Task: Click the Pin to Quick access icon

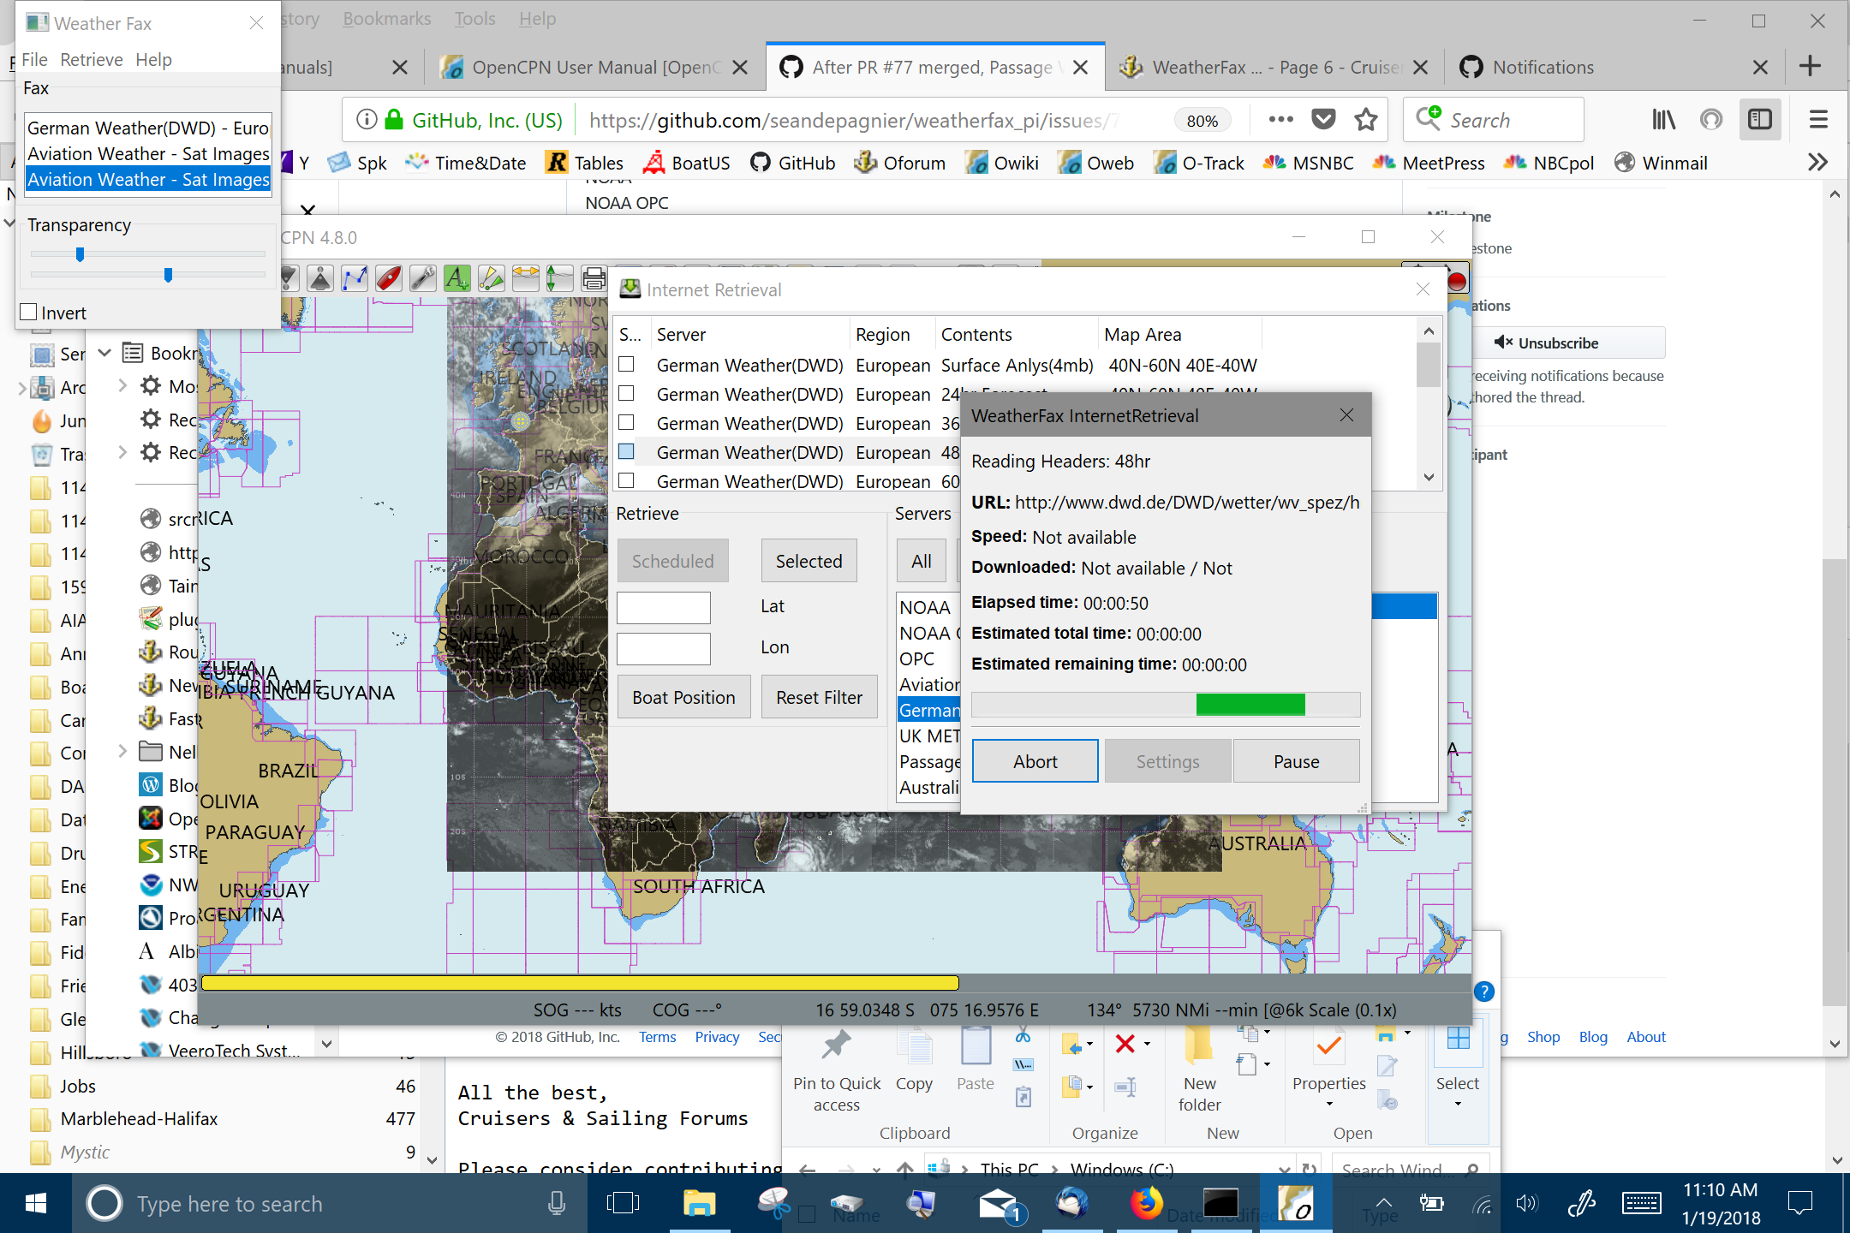Action: [x=836, y=1045]
